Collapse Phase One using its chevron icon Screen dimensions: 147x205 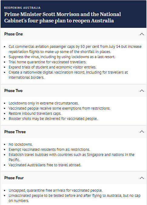tap(142, 34)
